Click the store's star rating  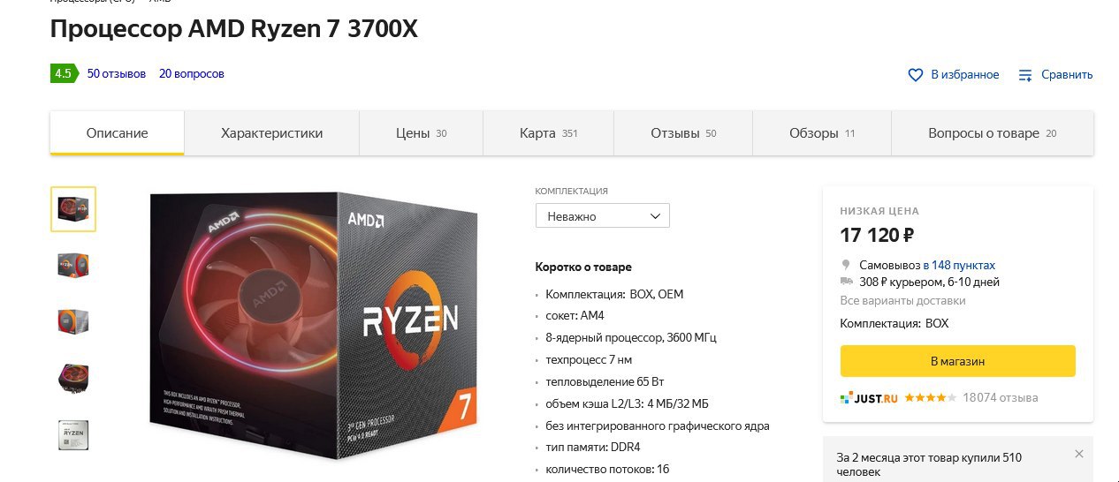coord(930,398)
